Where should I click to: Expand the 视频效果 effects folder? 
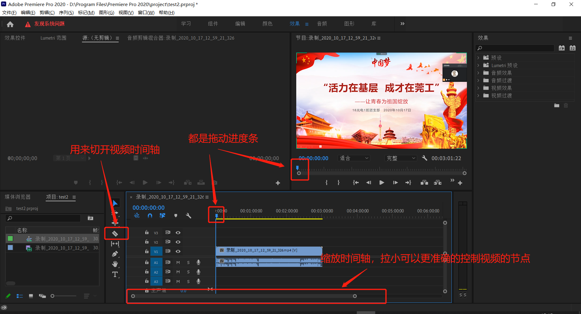pos(478,88)
